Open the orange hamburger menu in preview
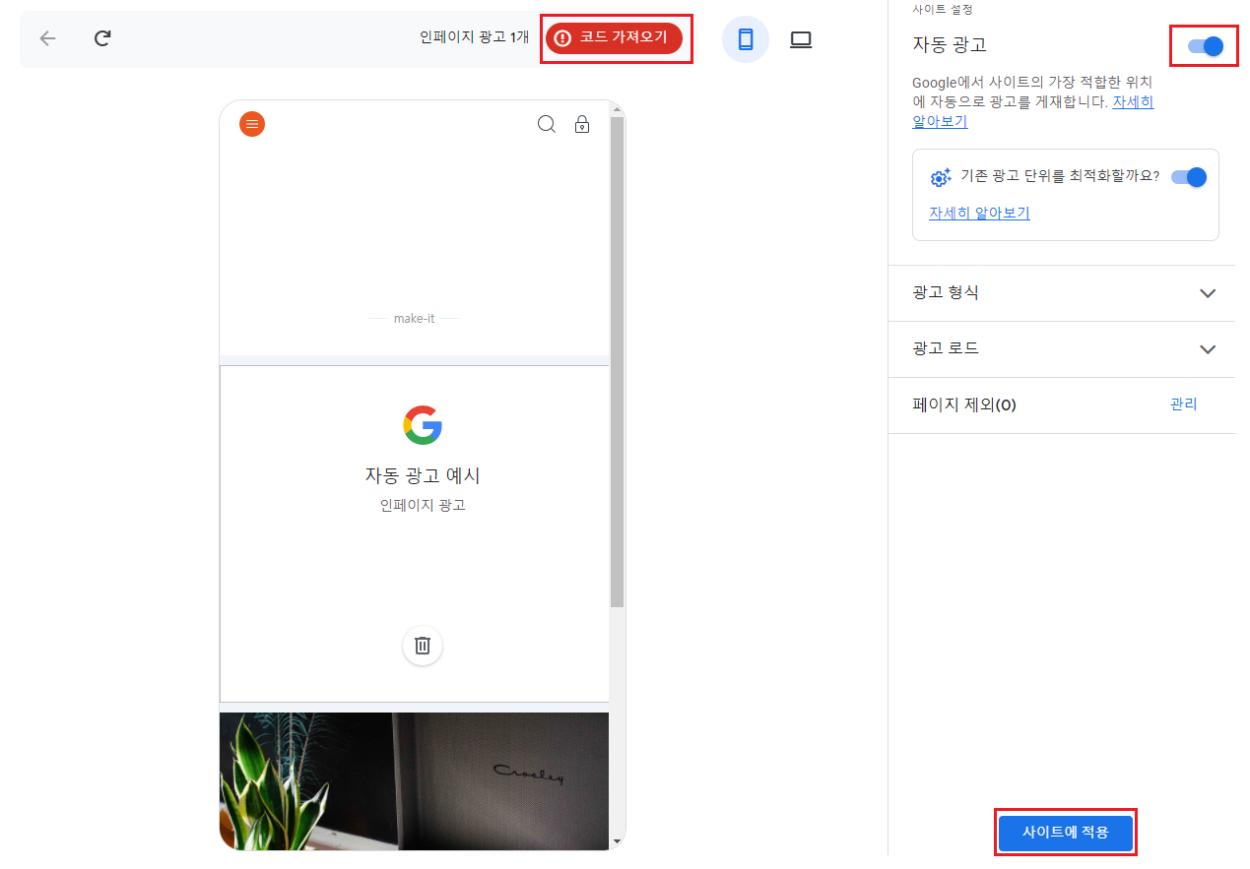This screenshot has height=869, width=1250. 252,124
